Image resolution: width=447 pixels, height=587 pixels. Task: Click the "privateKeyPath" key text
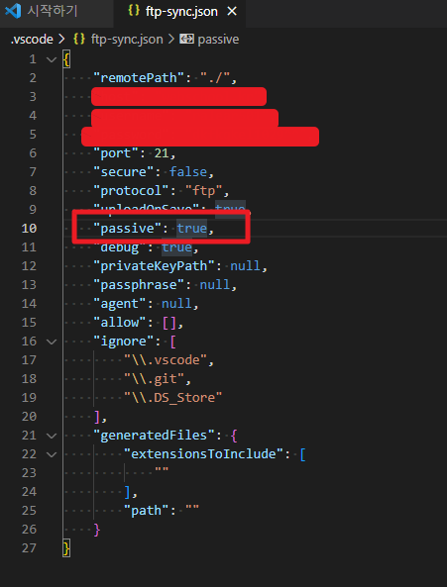[x=154, y=266]
